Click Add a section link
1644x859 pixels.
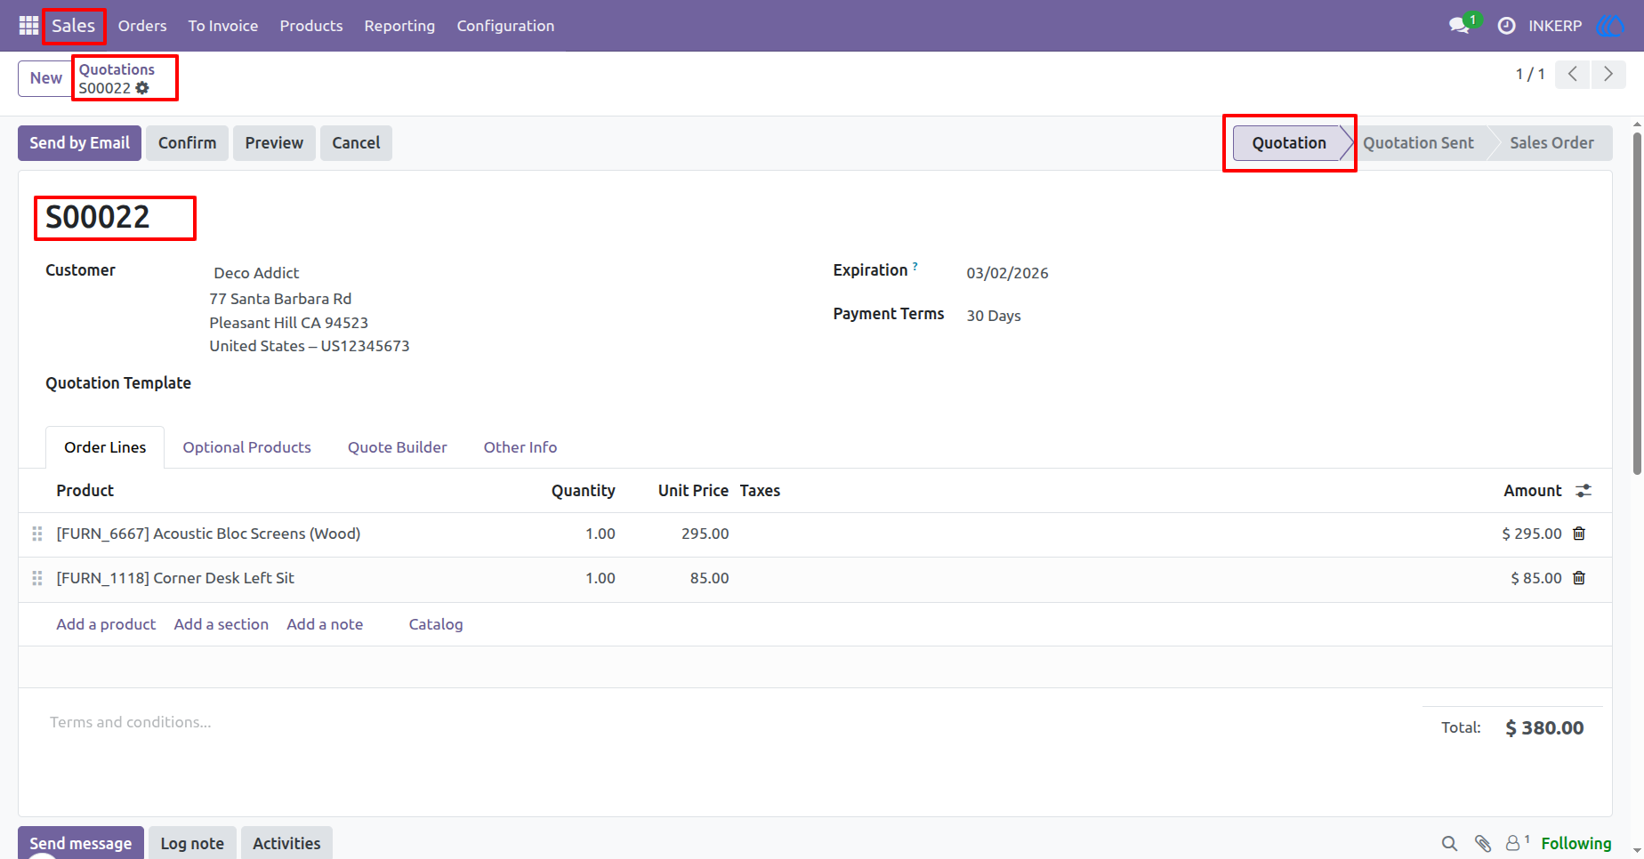[222, 624]
